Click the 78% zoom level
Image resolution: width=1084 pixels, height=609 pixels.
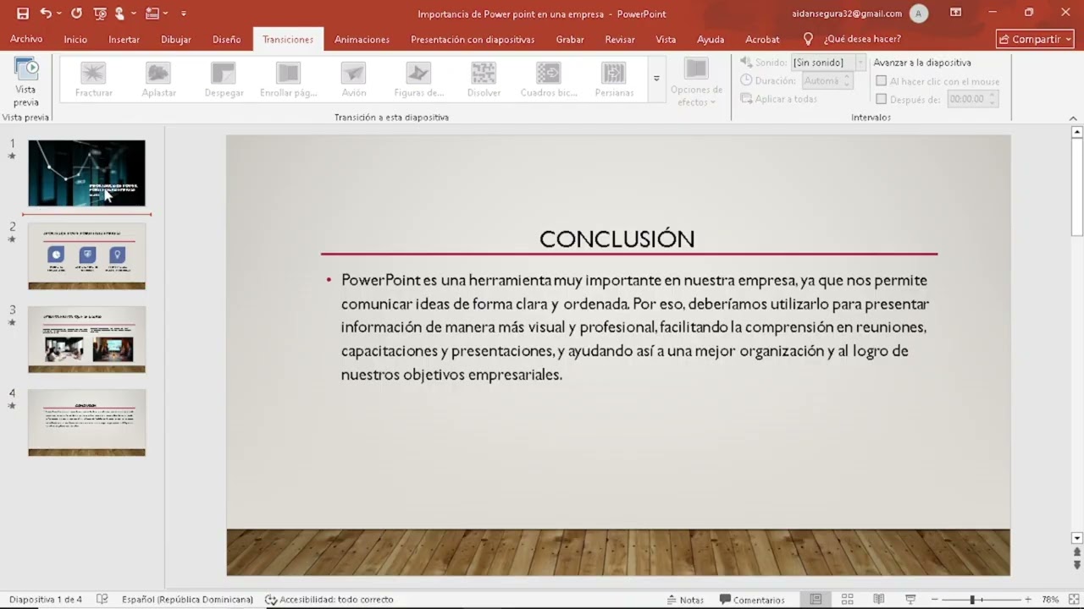[x=1050, y=600]
